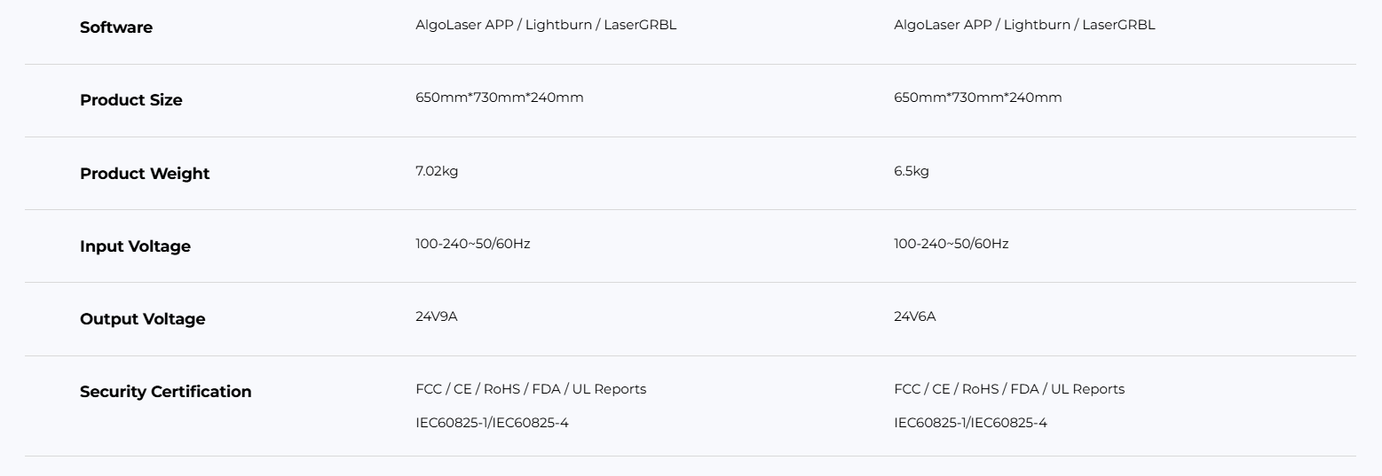Click the left column 100-240~50/60Hz value
The height and width of the screenshot is (476, 1382).
(x=472, y=244)
